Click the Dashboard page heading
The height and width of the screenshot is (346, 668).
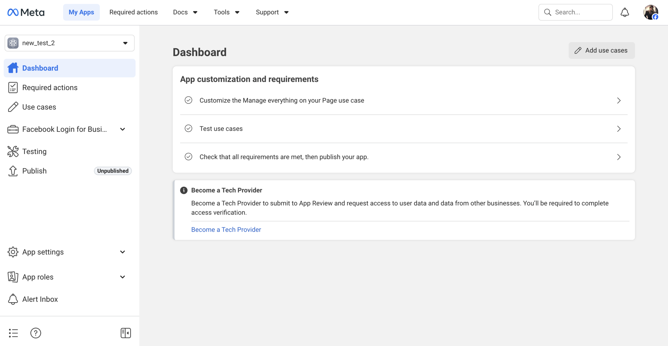[x=200, y=52]
